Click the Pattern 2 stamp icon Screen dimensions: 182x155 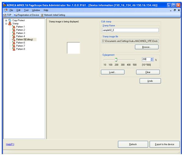(x=14, y=30)
